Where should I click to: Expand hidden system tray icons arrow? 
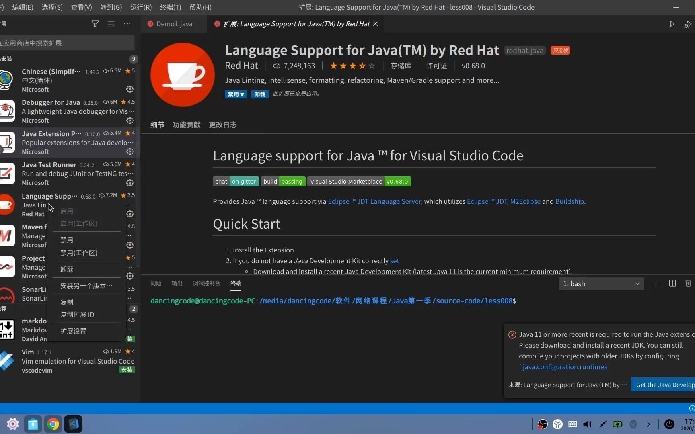pyautogui.click(x=648, y=424)
